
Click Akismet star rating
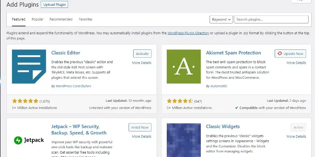click(180, 101)
